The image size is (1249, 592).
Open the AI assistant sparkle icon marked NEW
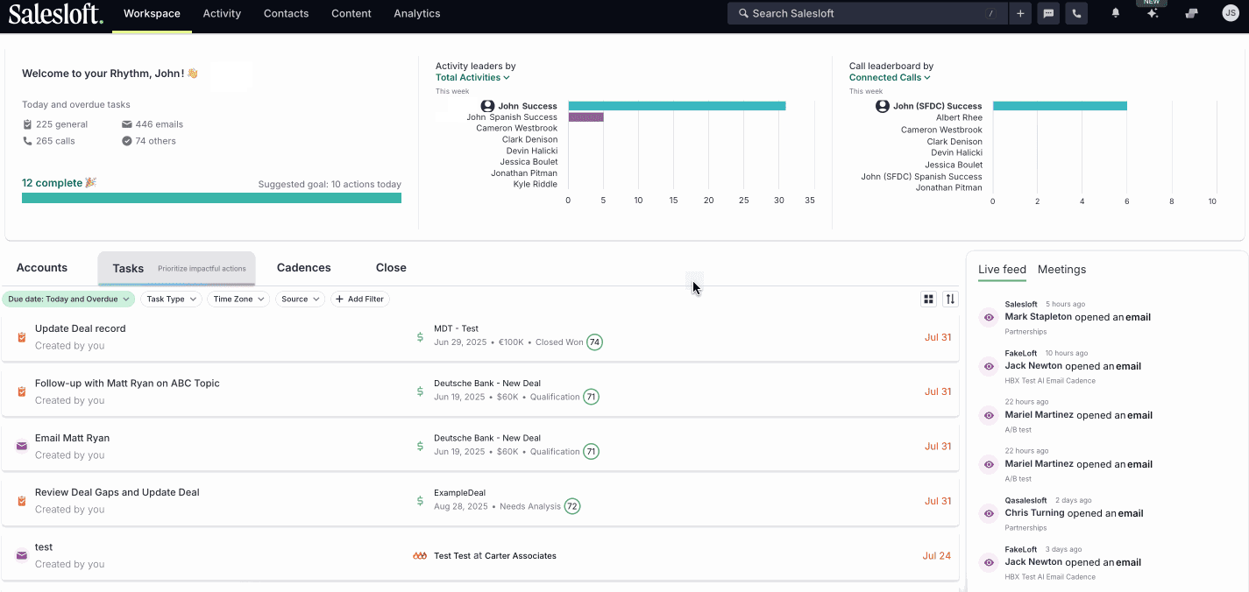1152,13
